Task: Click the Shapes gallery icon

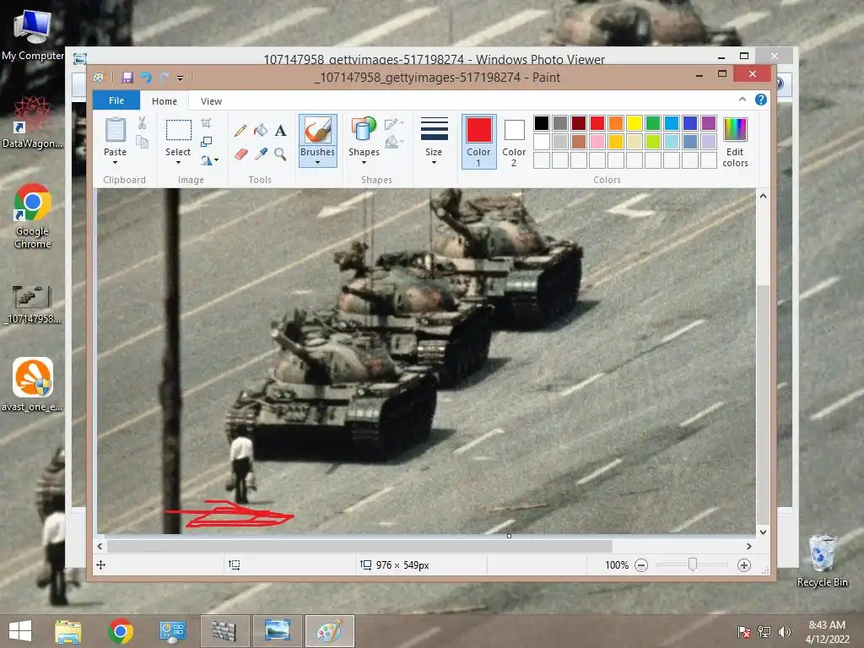Action: pos(364,130)
